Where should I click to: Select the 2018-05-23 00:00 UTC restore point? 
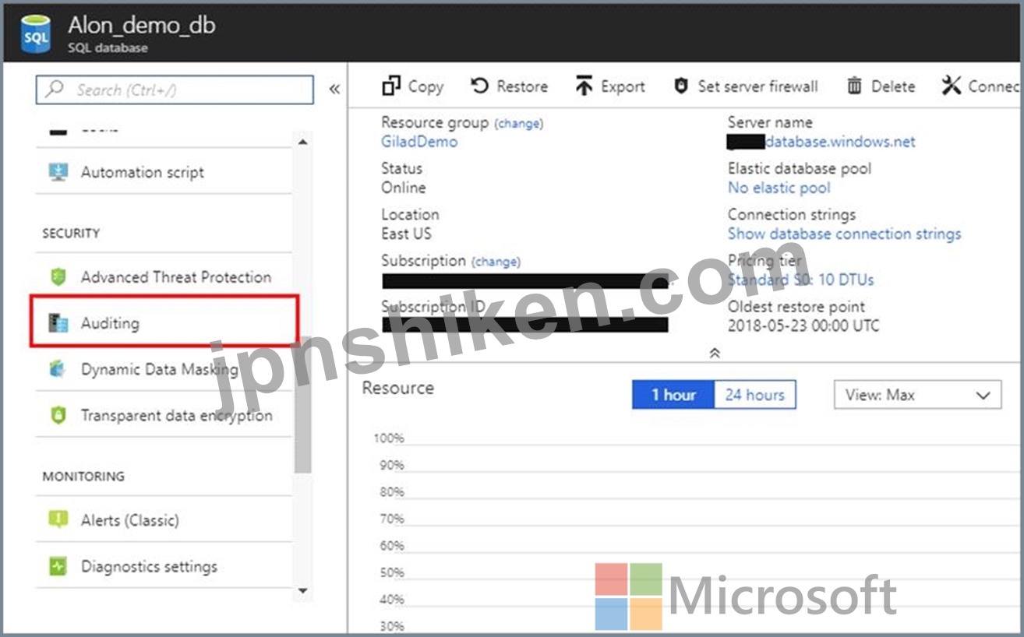(803, 326)
